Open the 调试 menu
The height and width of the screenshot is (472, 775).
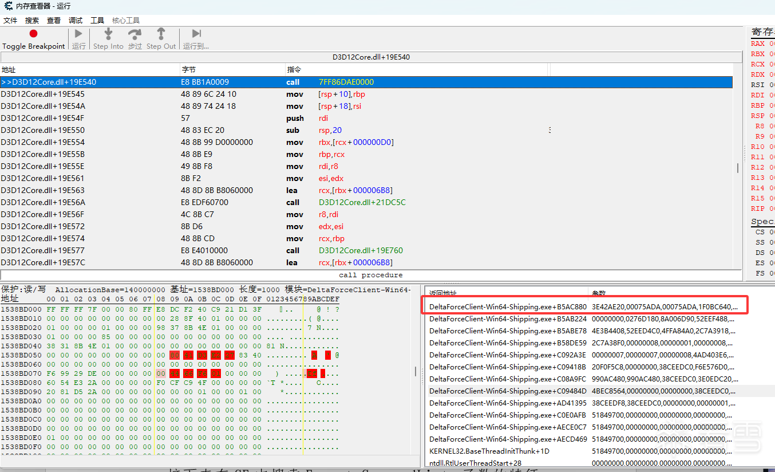[x=76, y=20]
